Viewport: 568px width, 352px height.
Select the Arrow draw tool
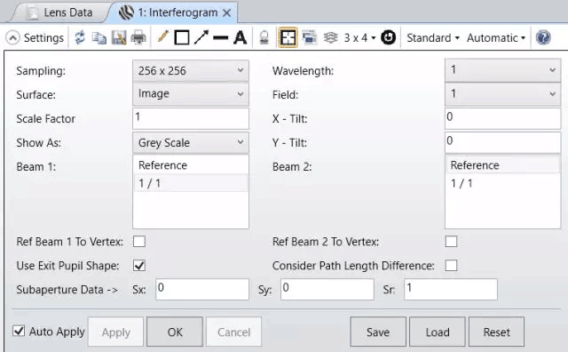coord(201,37)
